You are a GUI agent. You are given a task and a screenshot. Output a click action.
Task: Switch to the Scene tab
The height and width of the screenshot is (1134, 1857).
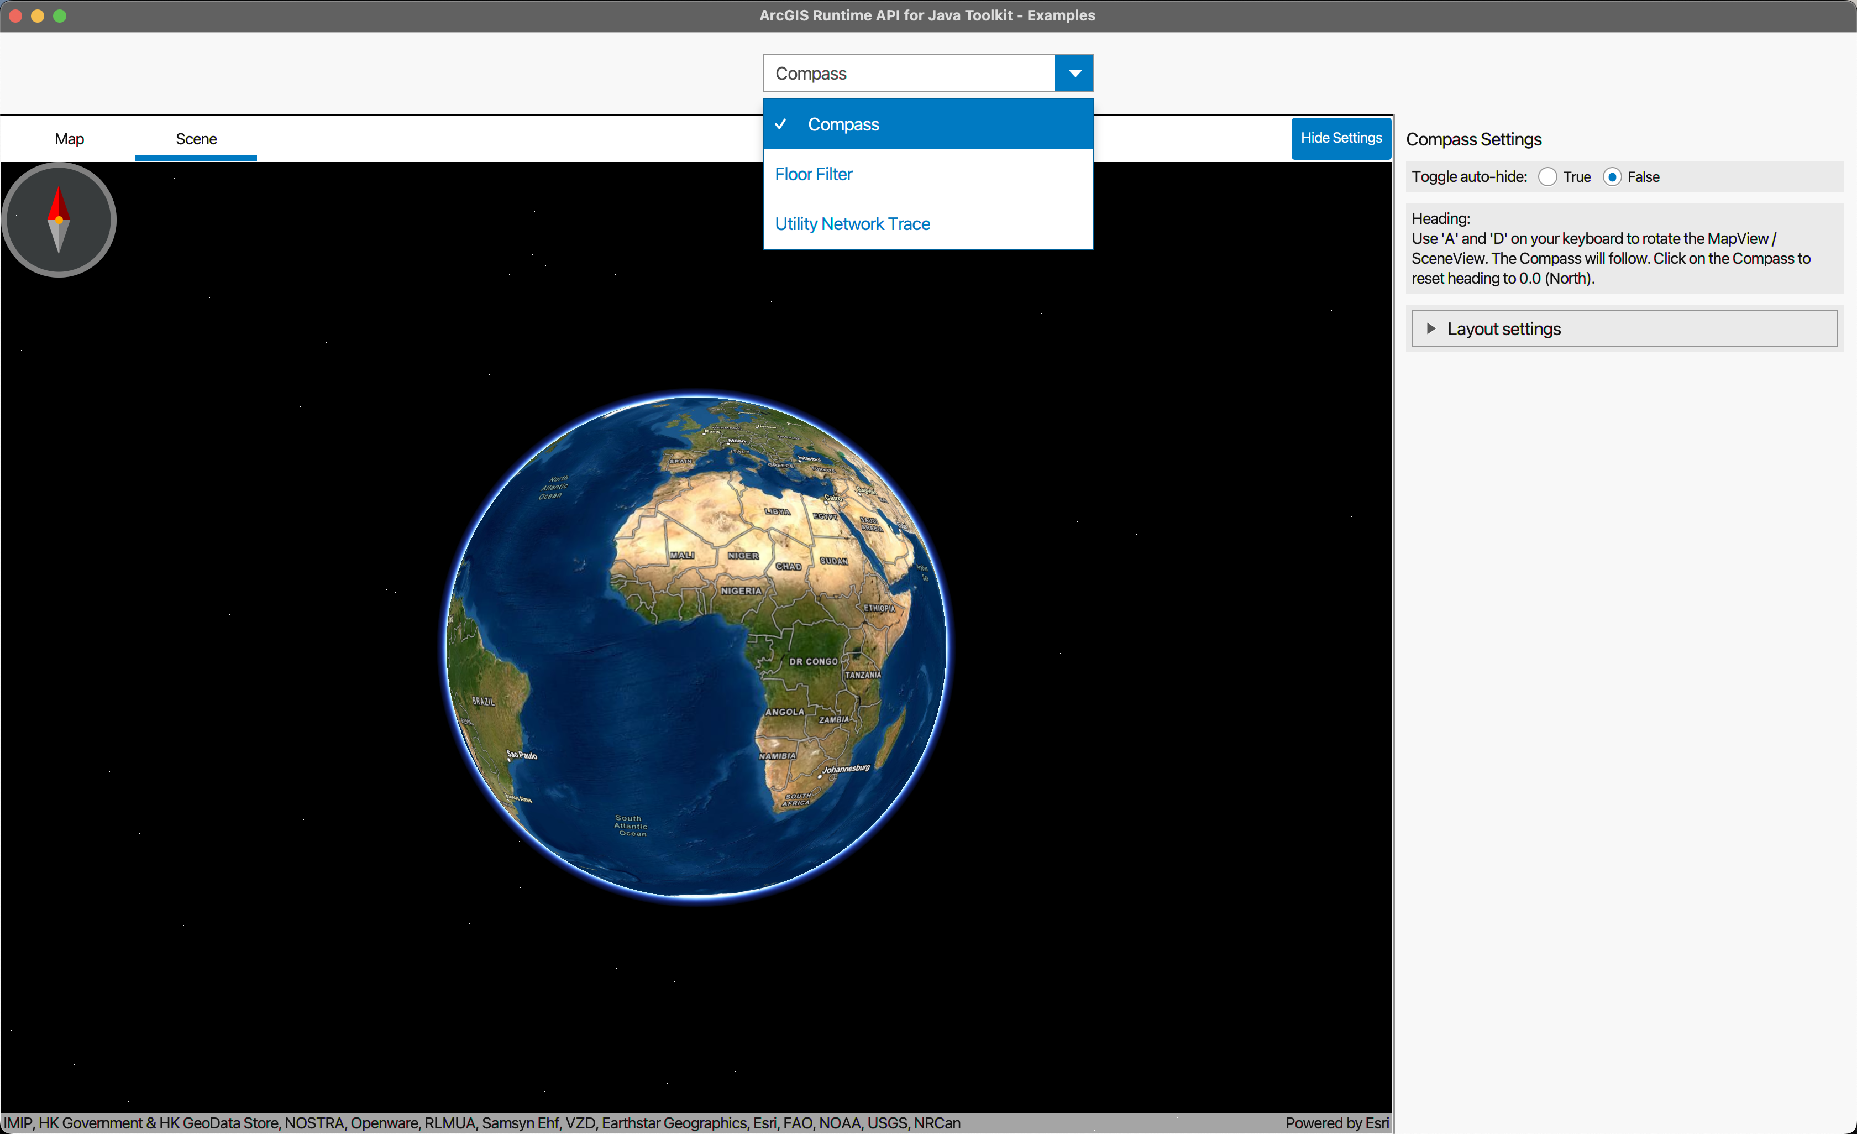[196, 139]
